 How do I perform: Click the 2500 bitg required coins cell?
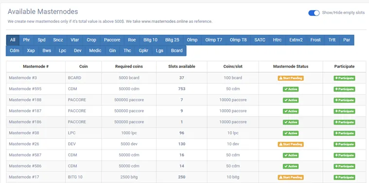[x=129, y=177]
